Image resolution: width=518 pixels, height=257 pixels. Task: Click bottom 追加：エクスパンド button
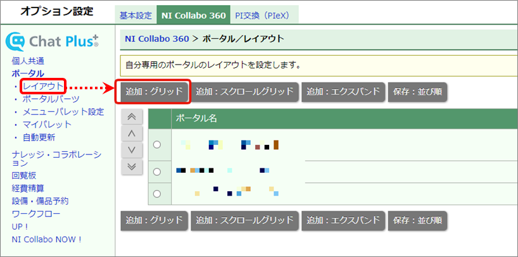343,220
